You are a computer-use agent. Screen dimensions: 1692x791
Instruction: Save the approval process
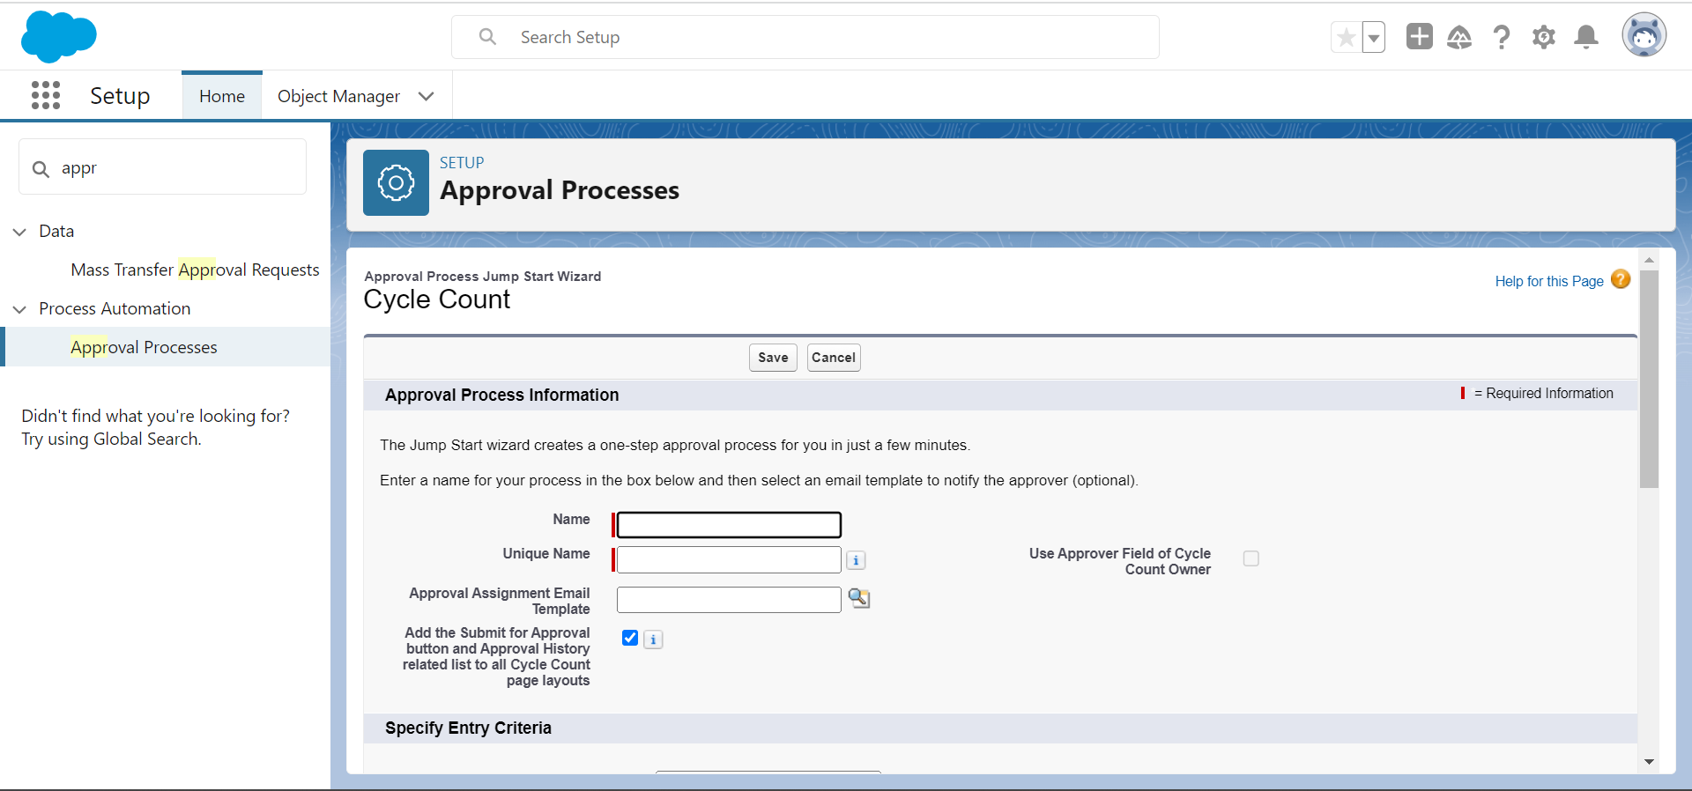click(773, 358)
